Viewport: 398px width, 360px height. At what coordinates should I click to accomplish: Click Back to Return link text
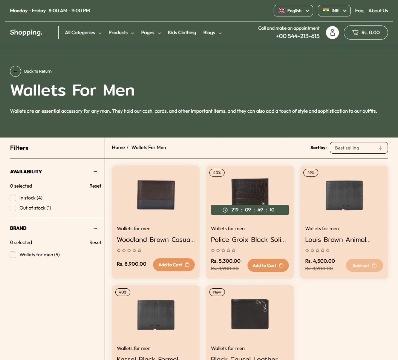pyautogui.click(x=38, y=71)
